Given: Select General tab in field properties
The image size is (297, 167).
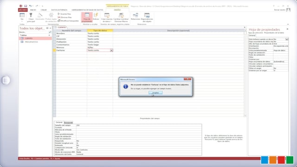Looking at the screenshot, I should [59, 122].
